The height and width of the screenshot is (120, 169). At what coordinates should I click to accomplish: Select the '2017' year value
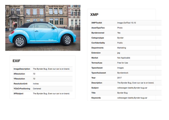click(x=119, y=78)
